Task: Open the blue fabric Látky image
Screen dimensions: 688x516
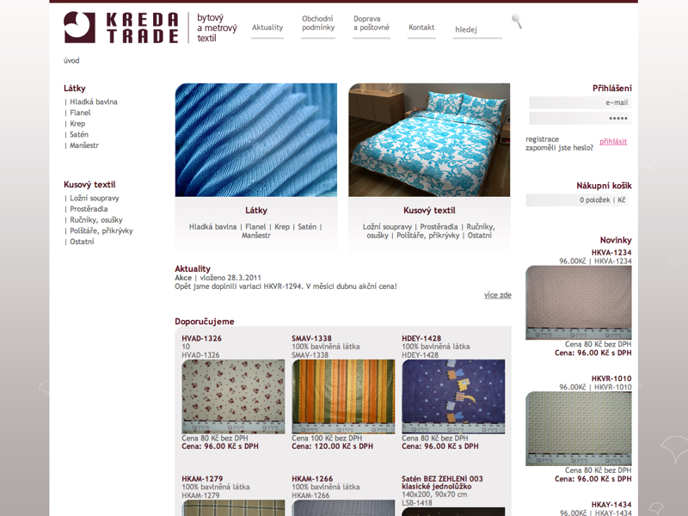Action: 256,140
